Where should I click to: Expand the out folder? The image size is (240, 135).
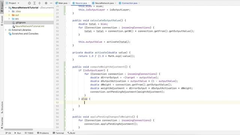(x=9, y=15)
